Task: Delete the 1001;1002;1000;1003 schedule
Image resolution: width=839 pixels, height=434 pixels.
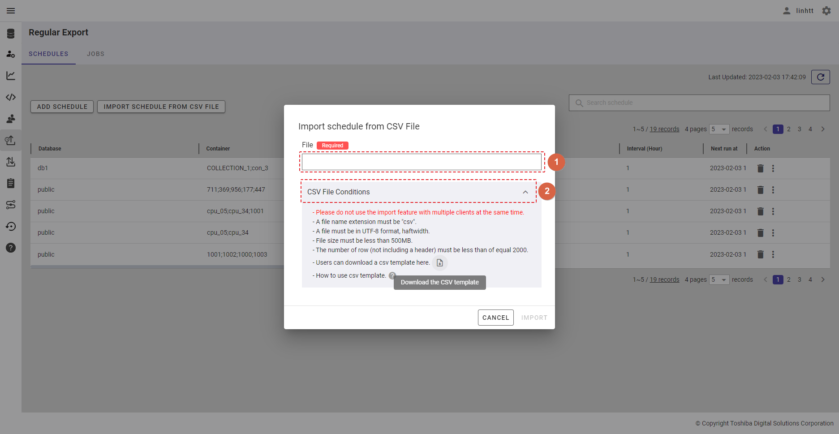Action: click(760, 254)
